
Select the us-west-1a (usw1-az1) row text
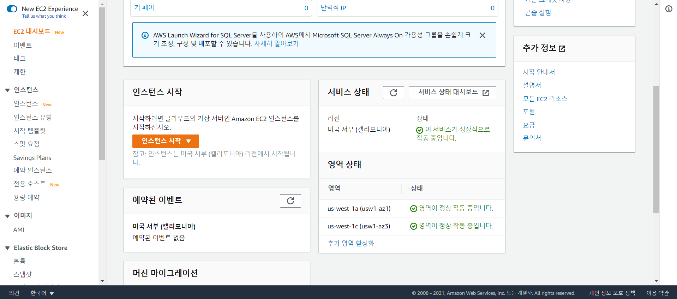pos(359,209)
